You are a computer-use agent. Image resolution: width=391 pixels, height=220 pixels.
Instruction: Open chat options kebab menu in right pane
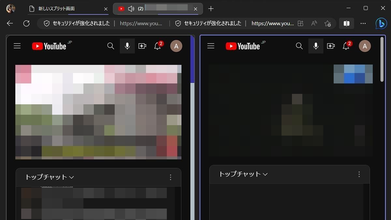point(359,174)
